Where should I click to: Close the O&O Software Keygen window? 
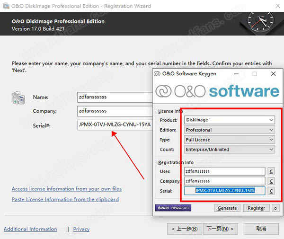pyautogui.click(x=273, y=74)
